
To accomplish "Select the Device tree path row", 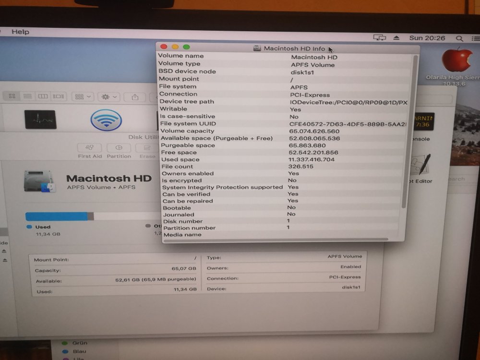I will [x=284, y=102].
